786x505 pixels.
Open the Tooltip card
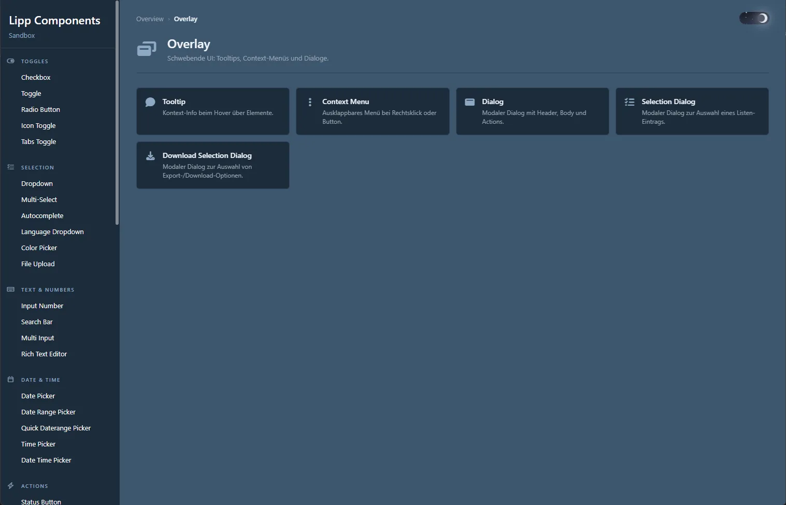point(213,111)
